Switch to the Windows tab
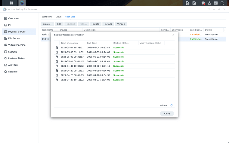229x143 pixels. [47, 17]
